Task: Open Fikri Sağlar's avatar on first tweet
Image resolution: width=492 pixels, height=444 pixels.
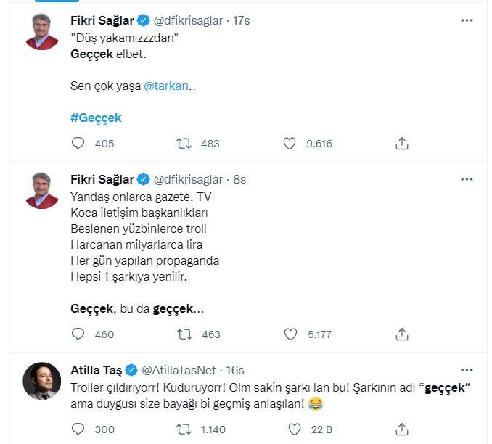Action: [41, 33]
